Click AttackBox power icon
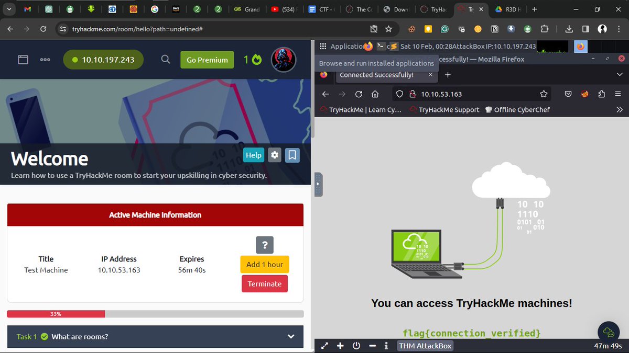 click(356, 346)
